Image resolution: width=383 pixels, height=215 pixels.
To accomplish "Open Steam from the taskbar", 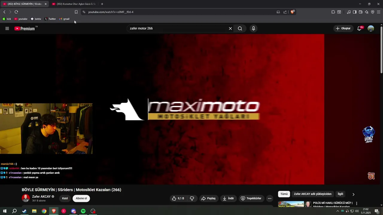I will [x=24, y=211].
